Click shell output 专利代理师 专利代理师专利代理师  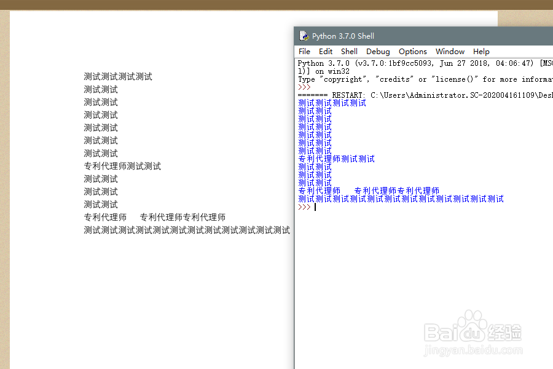click(x=369, y=191)
